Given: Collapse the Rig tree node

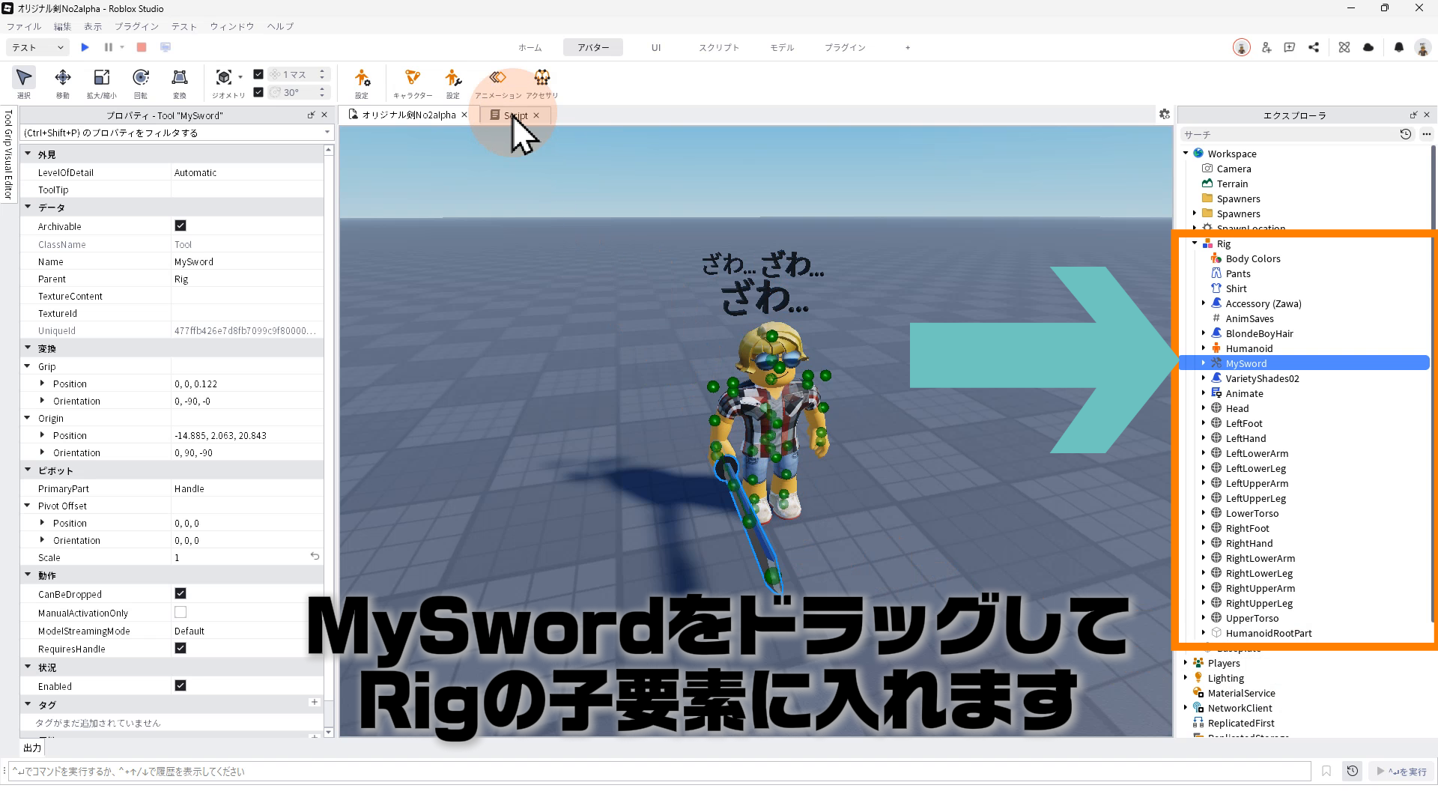Looking at the screenshot, I should 1195,243.
